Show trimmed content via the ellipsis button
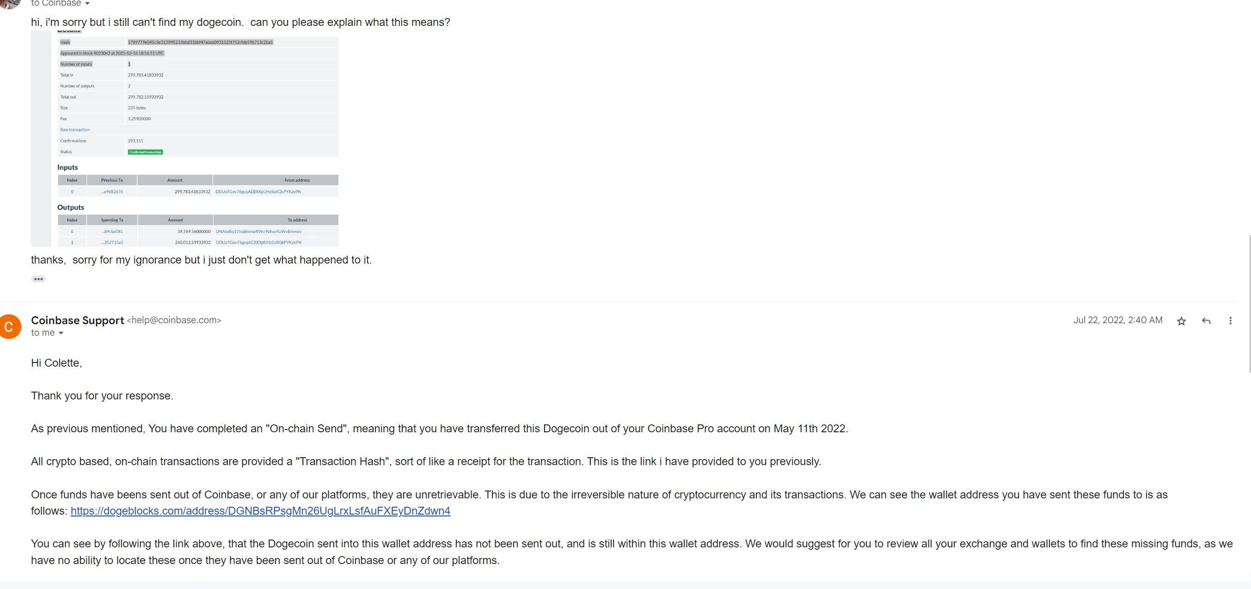 click(38, 279)
